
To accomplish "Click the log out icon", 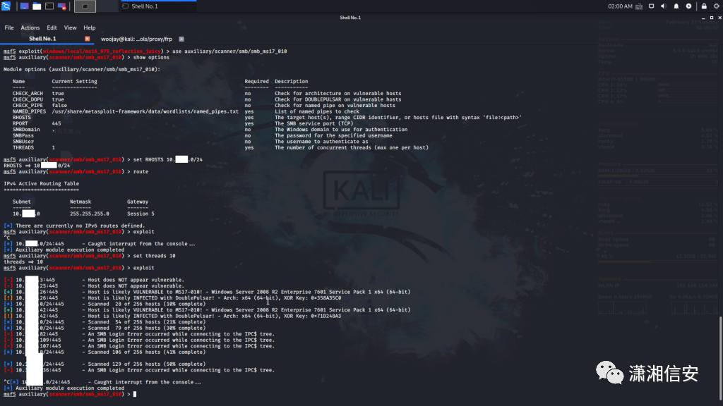I will 717,6.
